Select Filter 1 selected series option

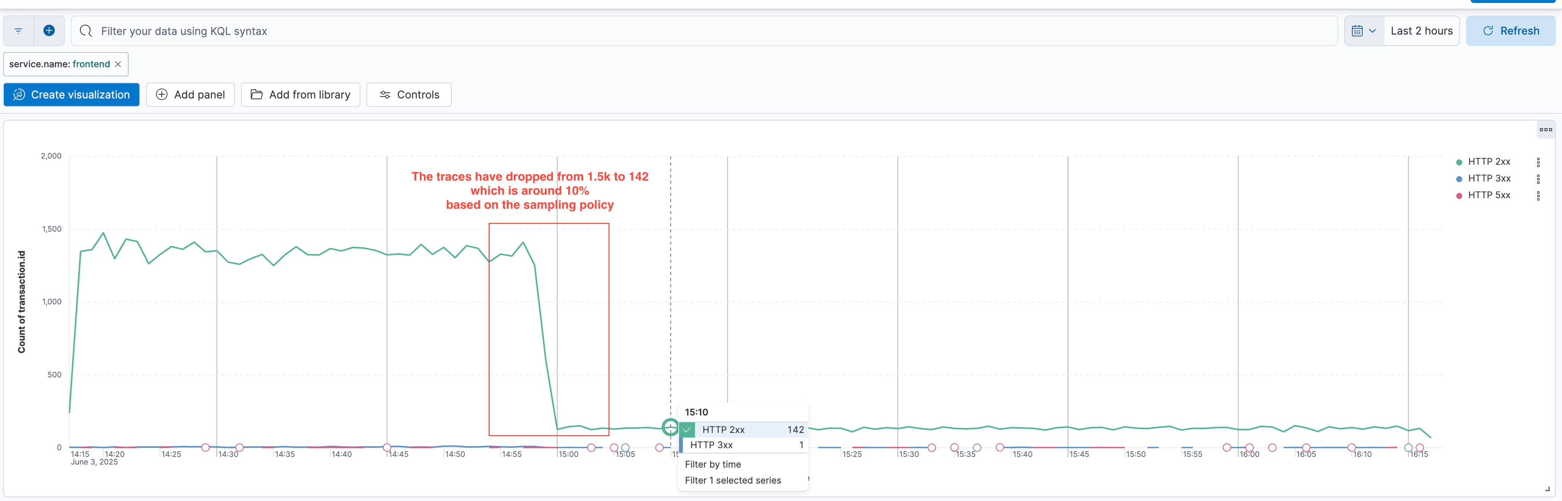(x=733, y=480)
